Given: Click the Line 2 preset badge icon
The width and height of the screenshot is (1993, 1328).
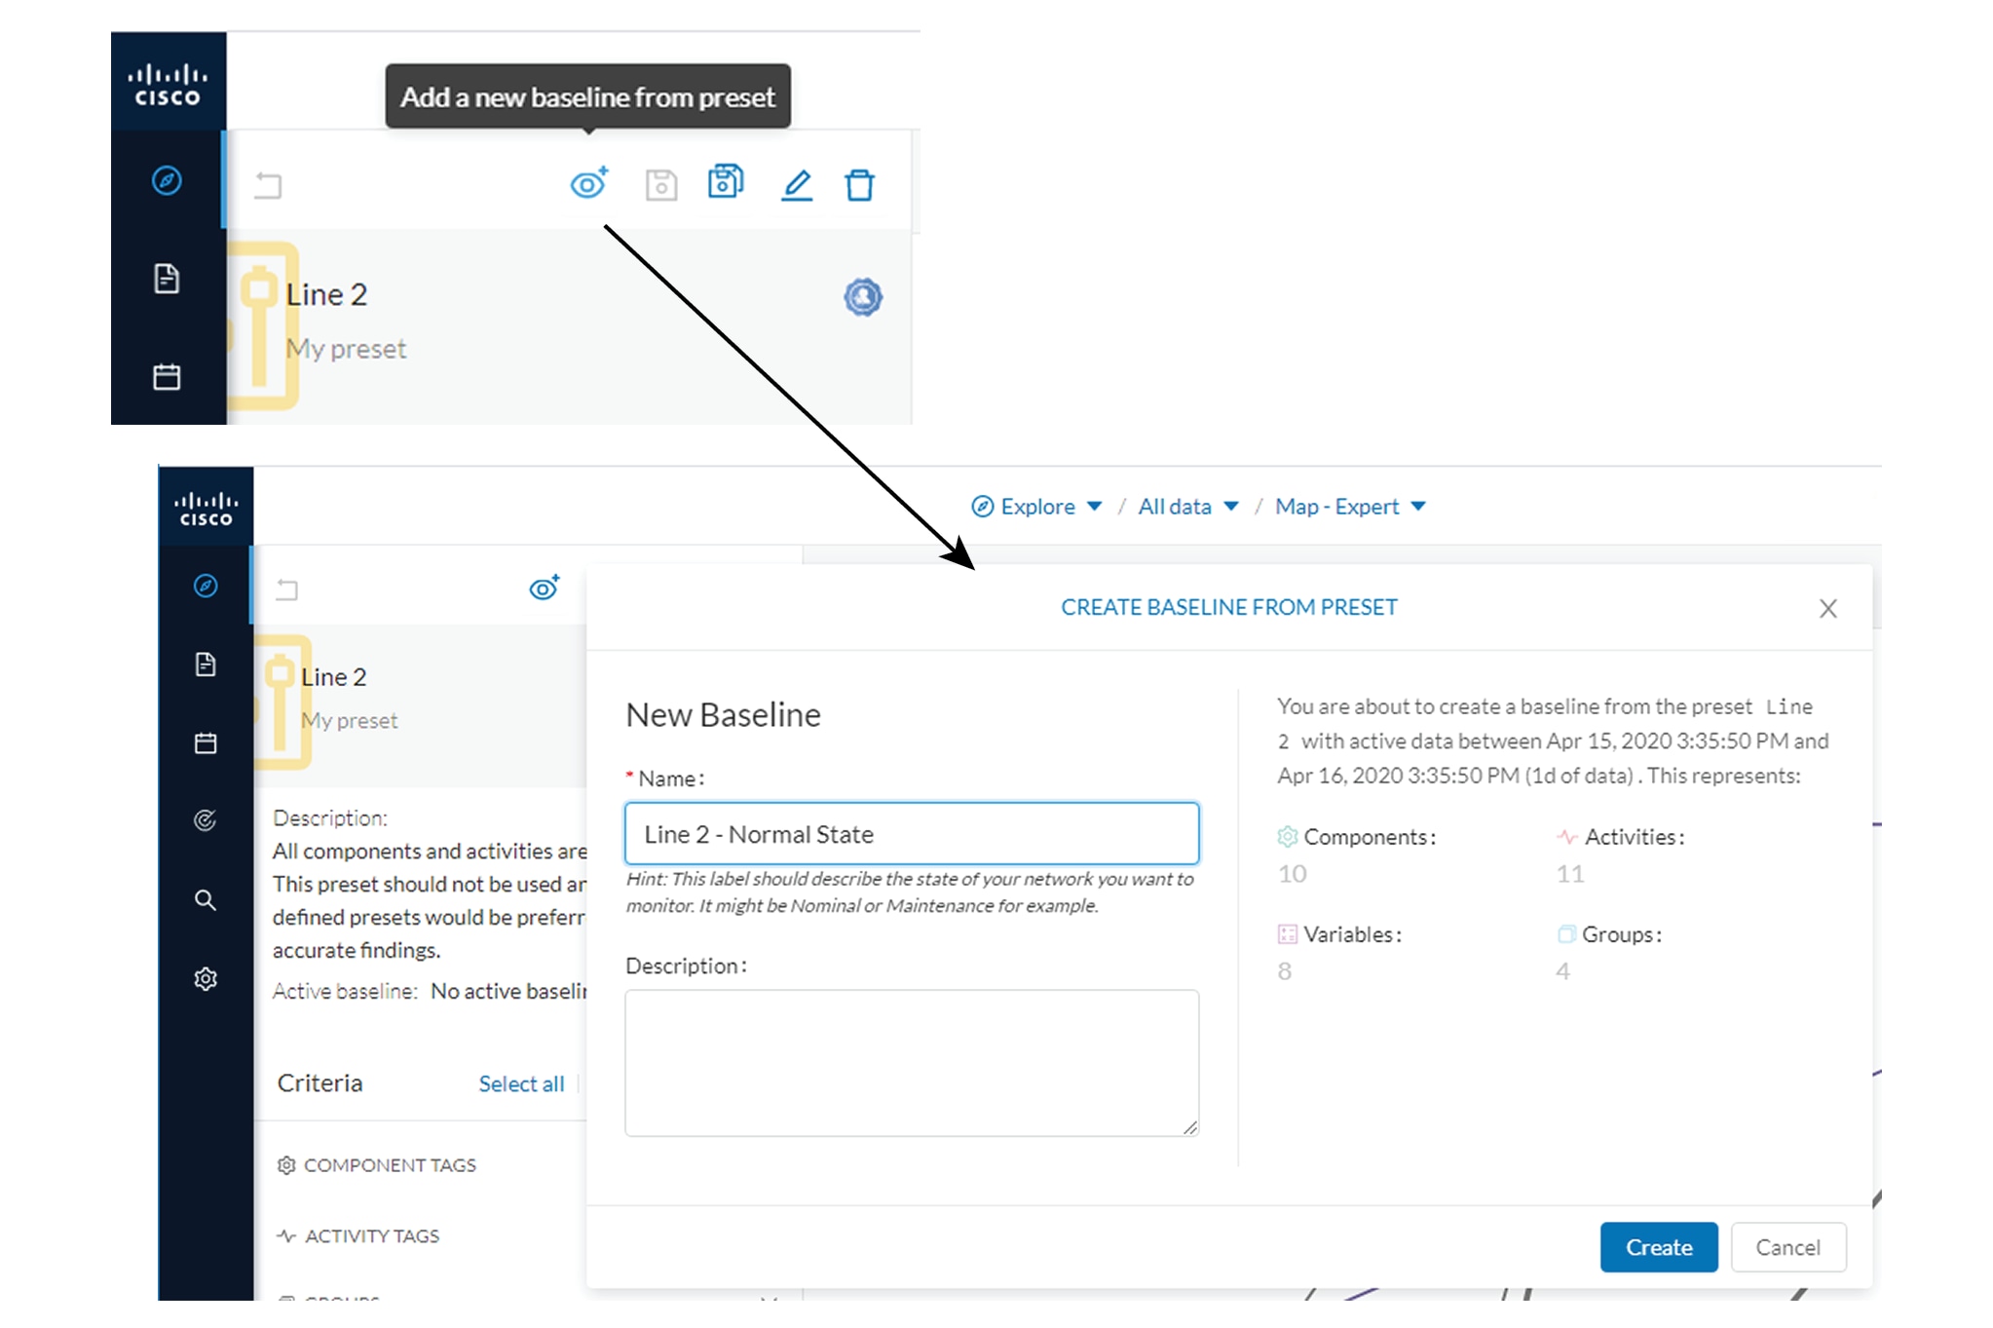Looking at the screenshot, I should 862,296.
